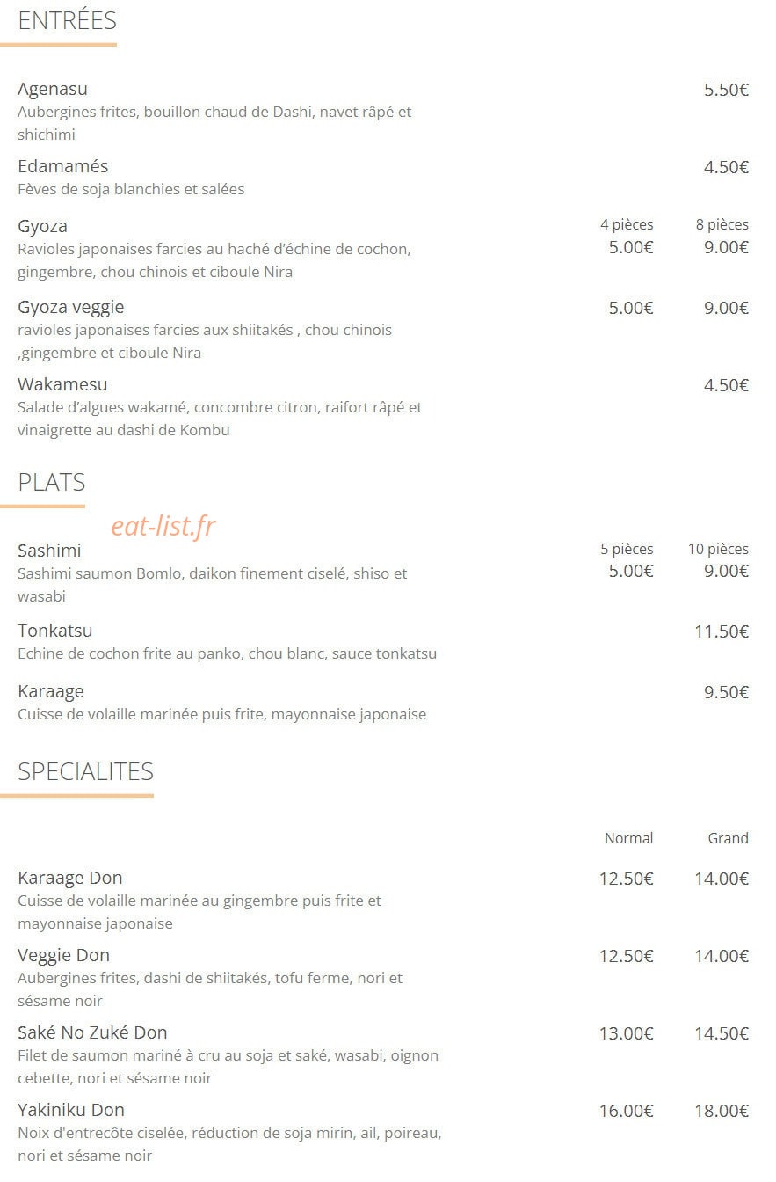776x1182 pixels.
Task: Click the Sashimi 5 pièces label
Action: [627, 549]
